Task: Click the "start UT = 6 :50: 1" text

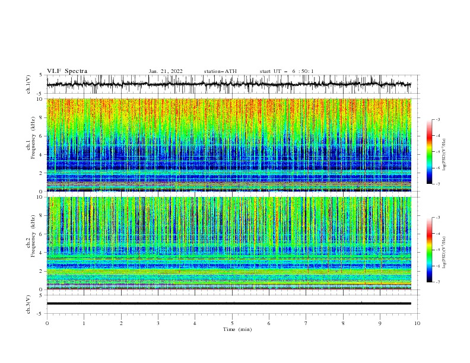Action: [x=287, y=71]
